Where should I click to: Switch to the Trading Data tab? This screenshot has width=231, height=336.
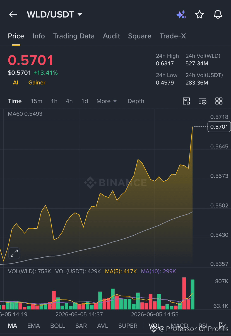(x=74, y=36)
